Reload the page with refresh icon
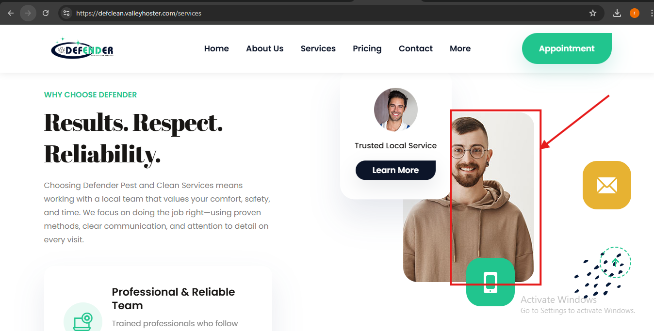This screenshot has width=654, height=331. 46,13
